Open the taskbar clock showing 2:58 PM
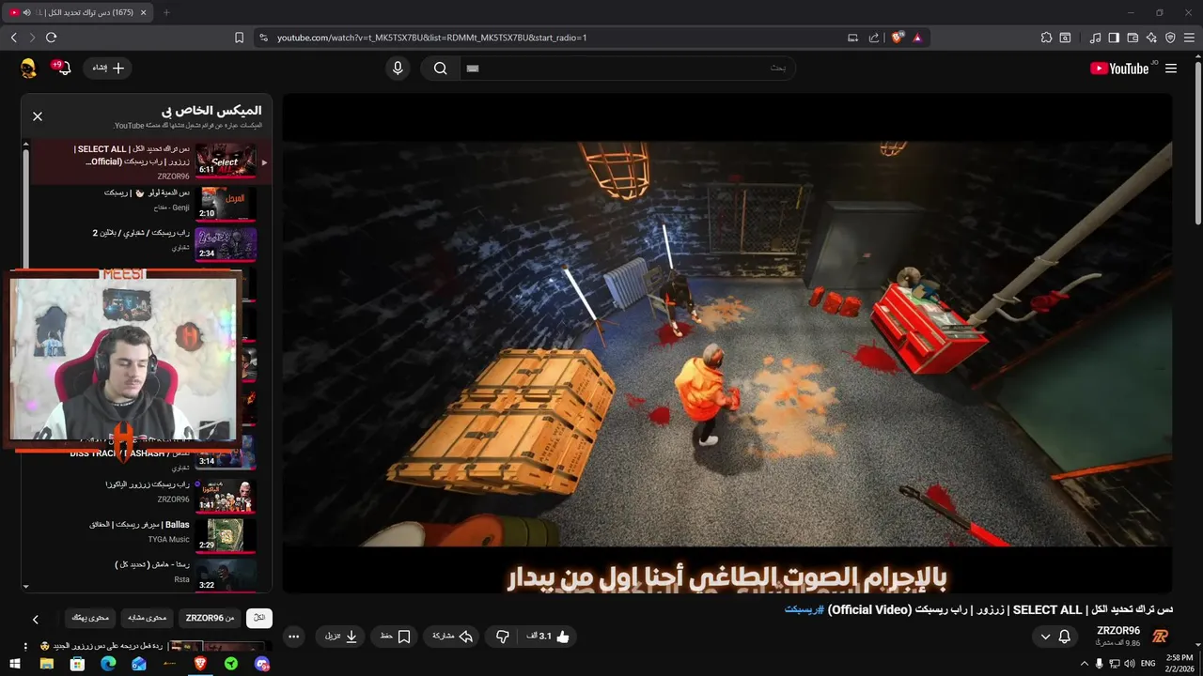Screen dimensions: 1203x676 (x=1180, y=663)
